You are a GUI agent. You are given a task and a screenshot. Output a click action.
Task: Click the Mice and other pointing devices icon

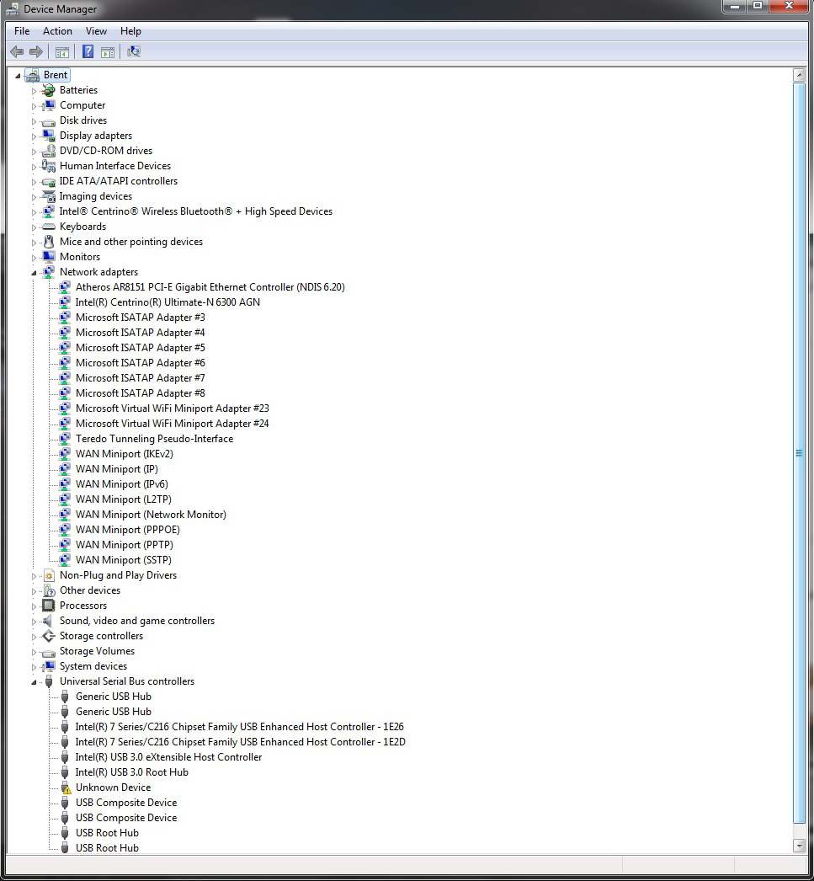(x=49, y=242)
